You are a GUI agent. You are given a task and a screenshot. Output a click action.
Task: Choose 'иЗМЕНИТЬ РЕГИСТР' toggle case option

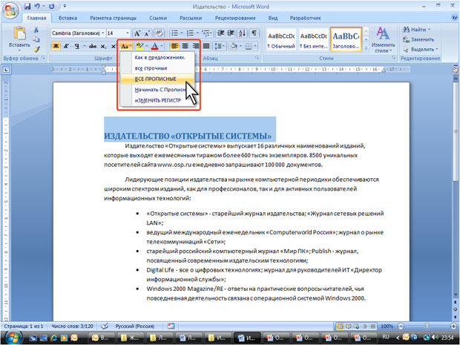pyautogui.click(x=157, y=100)
